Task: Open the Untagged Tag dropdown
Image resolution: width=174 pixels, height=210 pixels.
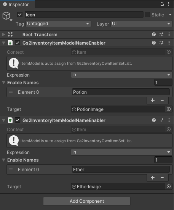Action: tap(59, 24)
